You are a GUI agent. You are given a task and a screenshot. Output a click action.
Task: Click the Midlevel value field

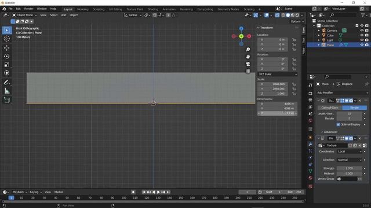point(349,173)
